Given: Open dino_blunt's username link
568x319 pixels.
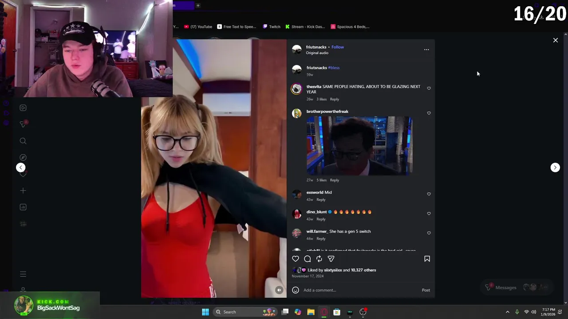Looking at the screenshot, I should [x=316, y=212].
